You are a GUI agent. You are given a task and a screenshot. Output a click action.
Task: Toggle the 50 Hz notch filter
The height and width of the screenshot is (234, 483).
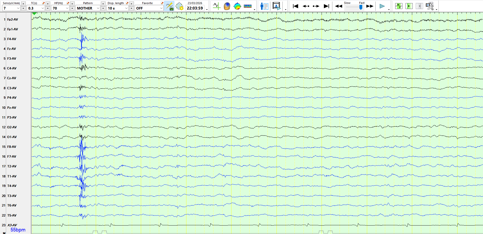tap(169, 6)
